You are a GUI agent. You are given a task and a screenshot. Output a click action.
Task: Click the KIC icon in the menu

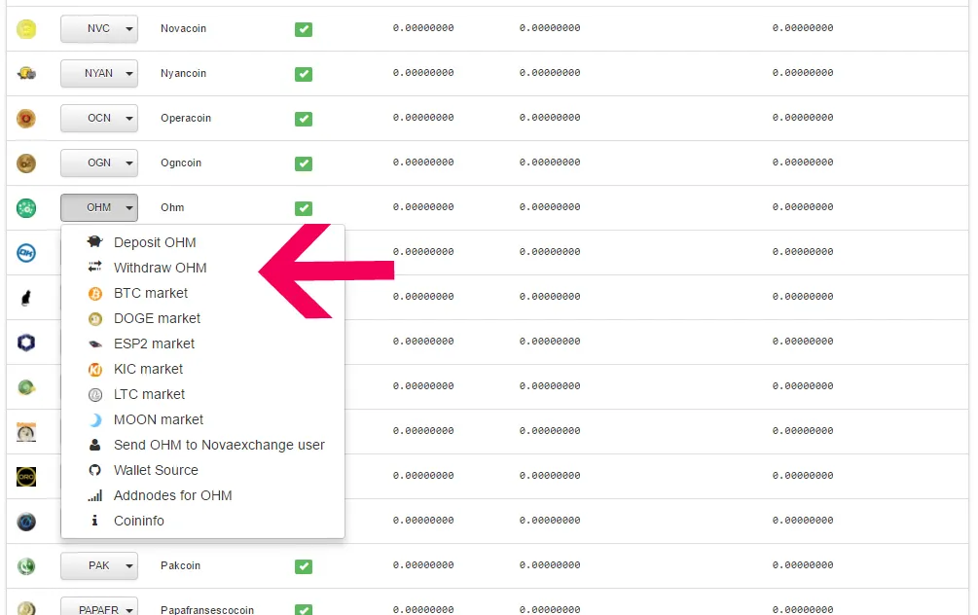pos(94,369)
